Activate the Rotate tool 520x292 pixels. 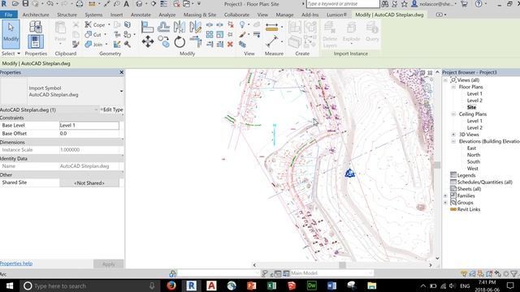(x=180, y=42)
